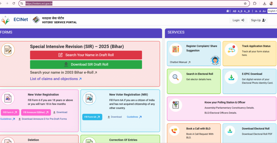This screenshot has width=277, height=143.
Task: Click the Sign-Up button
Action: [x=258, y=20]
